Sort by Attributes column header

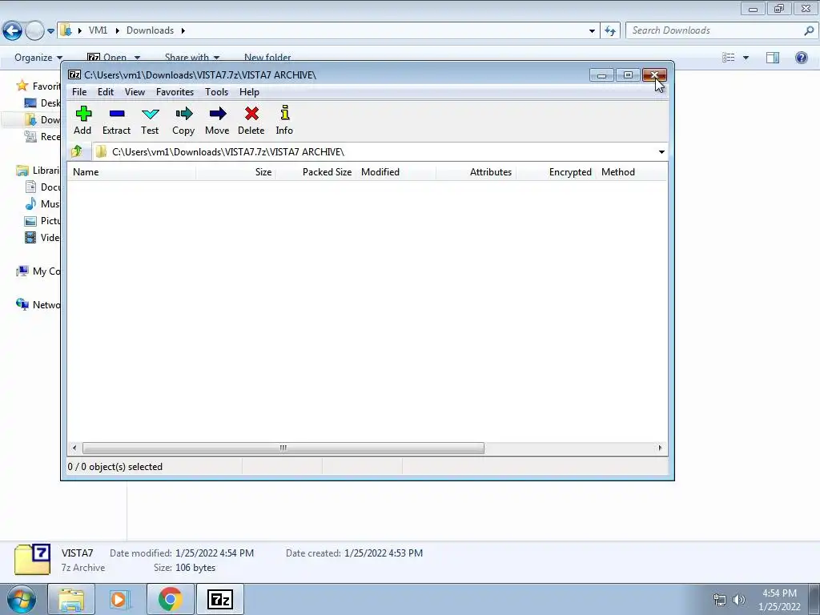tap(476, 172)
